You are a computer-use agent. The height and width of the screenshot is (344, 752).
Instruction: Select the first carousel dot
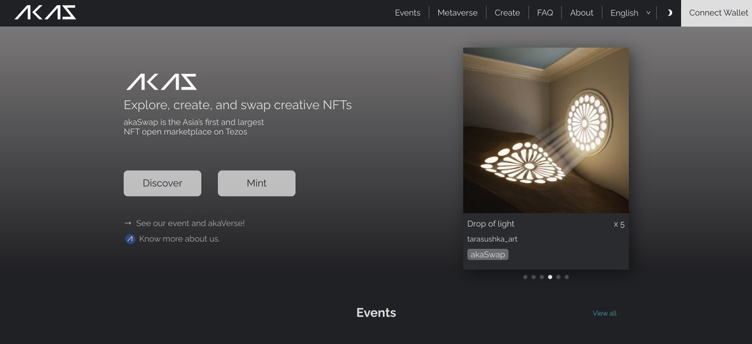tap(525, 276)
